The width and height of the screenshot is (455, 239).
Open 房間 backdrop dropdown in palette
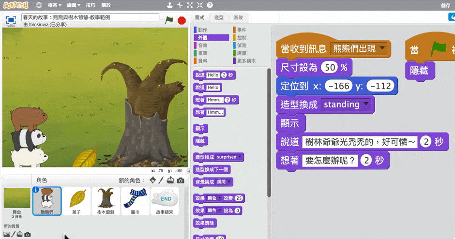tap(229, 182)
